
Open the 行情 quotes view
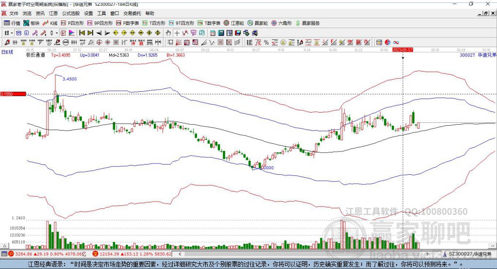click(x=12, y=23)
